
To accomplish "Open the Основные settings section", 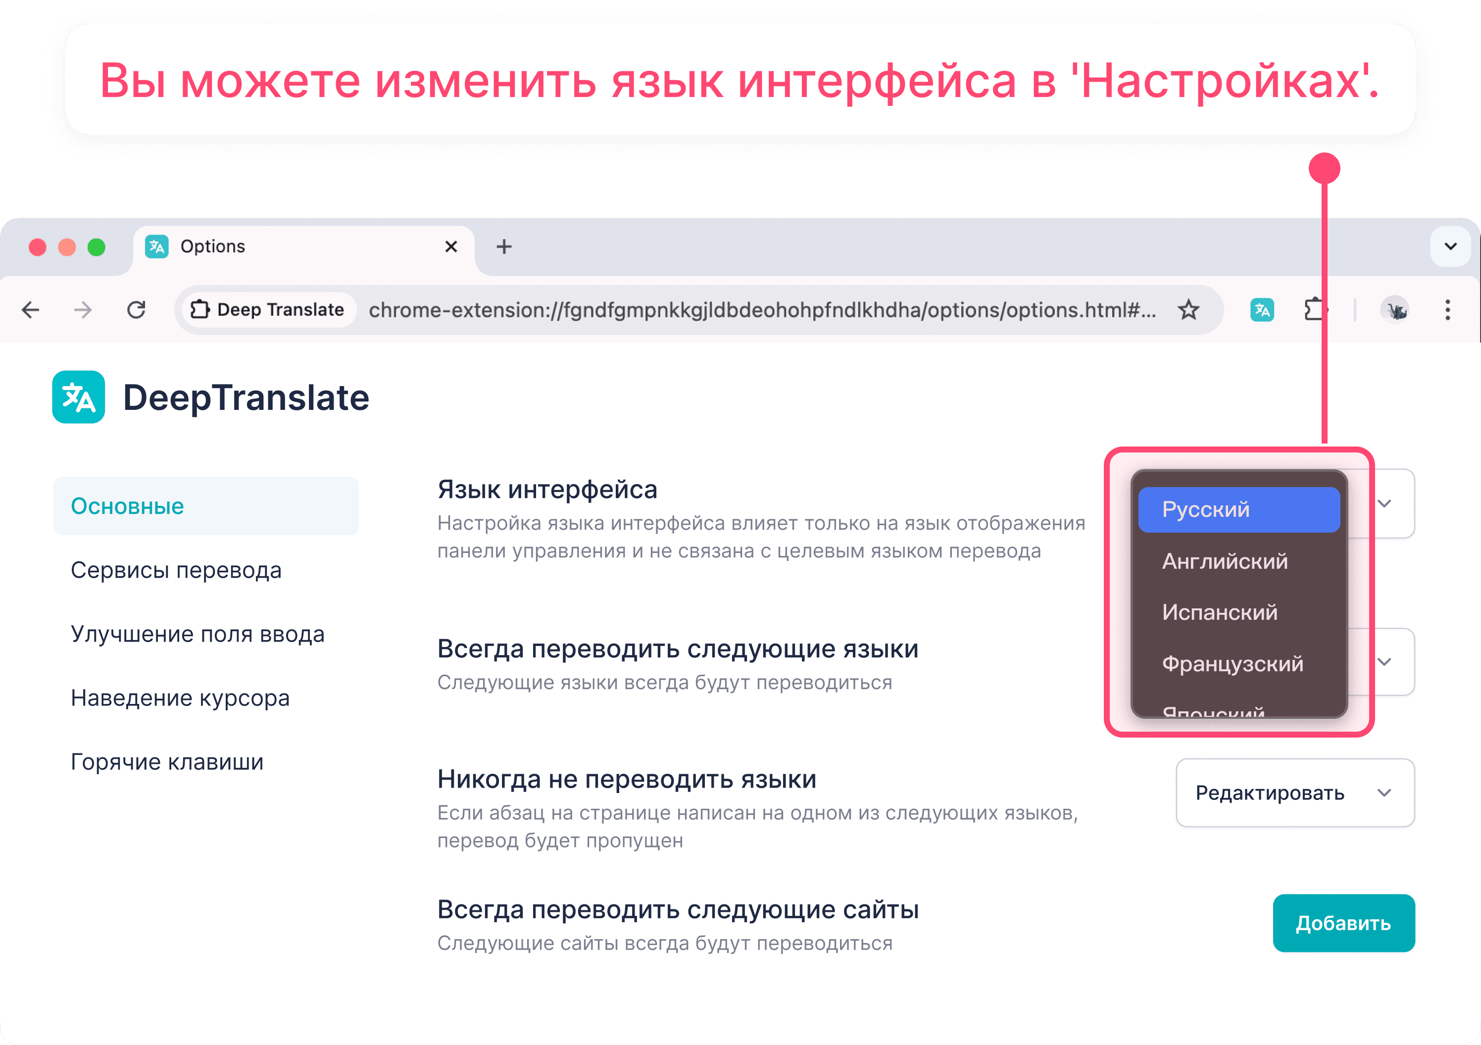I will pyautogui.click(x=206, y=506).
